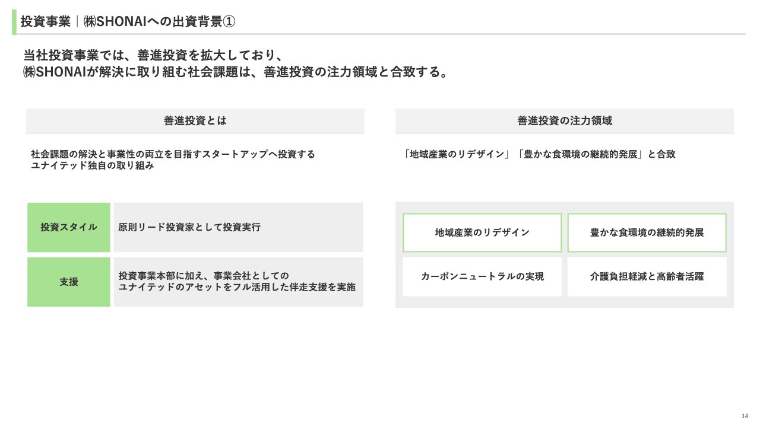Click the slide title about SHONAI investment background
This screenshot has width=760, height=427.
(x=128, y=21)
